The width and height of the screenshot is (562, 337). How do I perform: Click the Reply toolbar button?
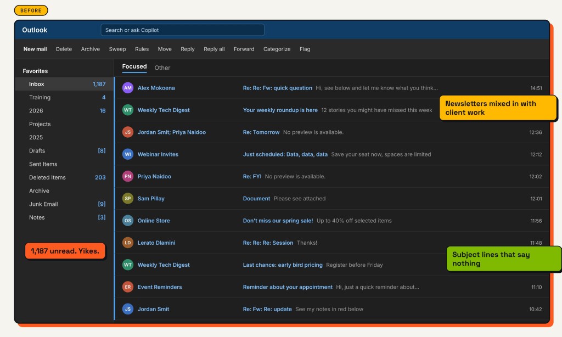coord(188,49)
